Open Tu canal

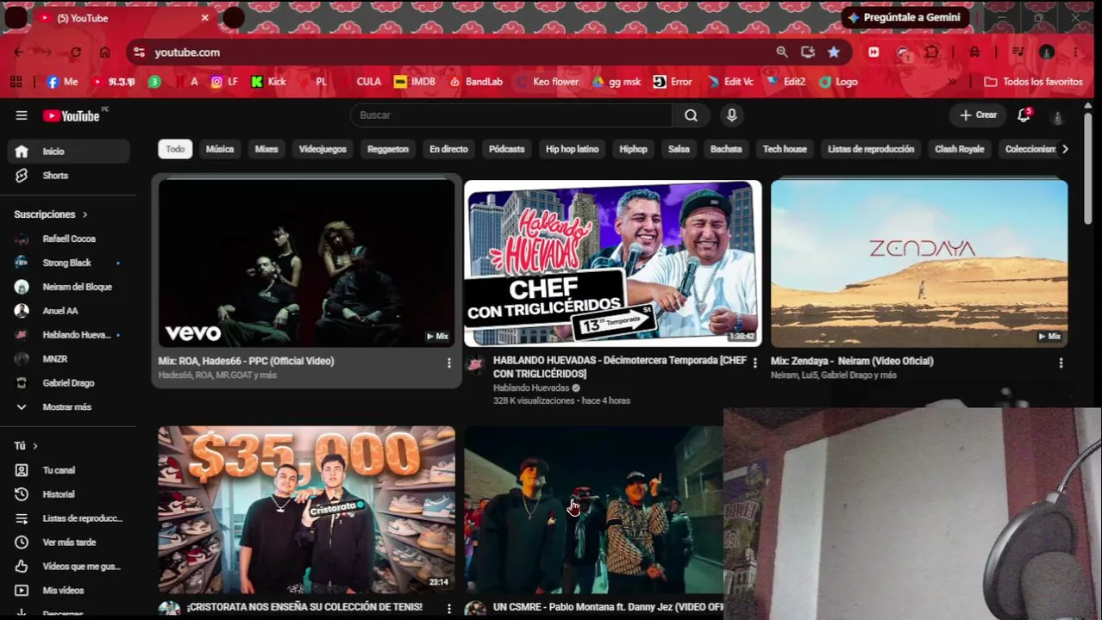pyautogui.click(x=69, y=470)
